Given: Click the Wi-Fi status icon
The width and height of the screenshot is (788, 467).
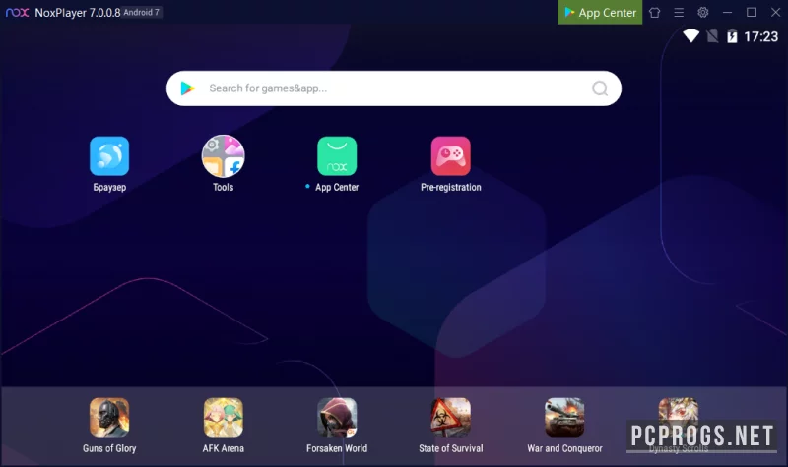Looking at the screenshot, I should coord(691,36).
